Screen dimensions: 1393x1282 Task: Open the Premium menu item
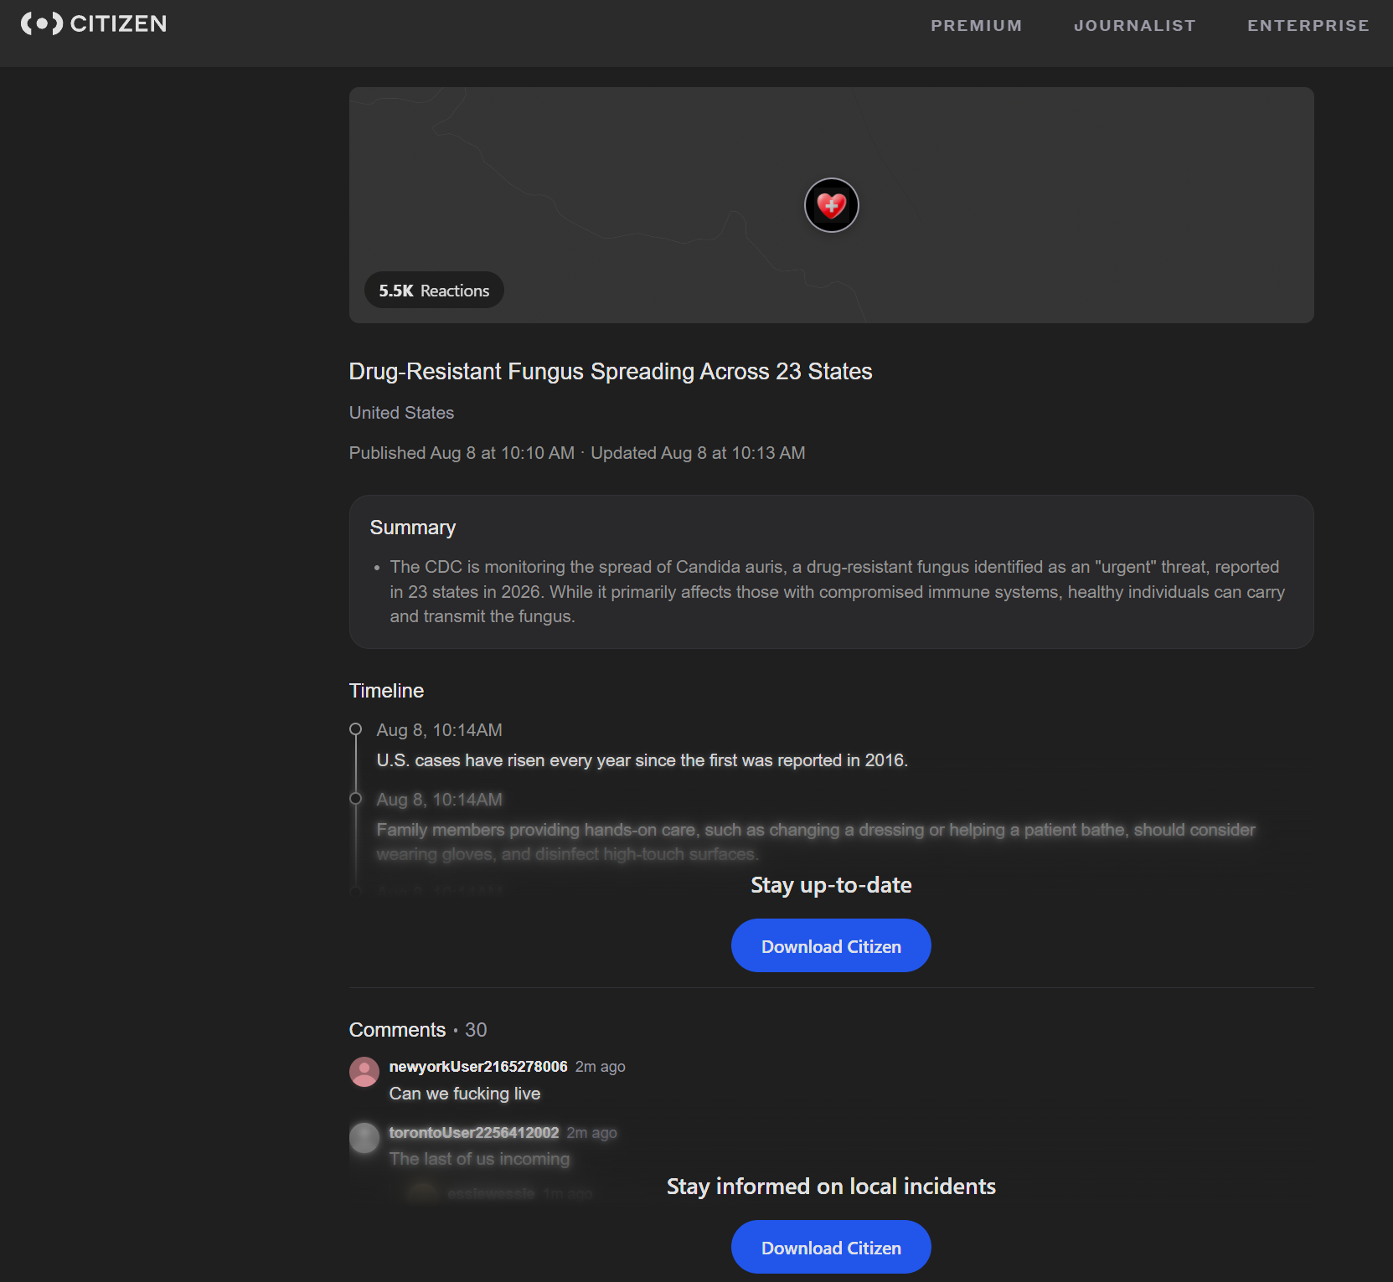pos(977,25)
